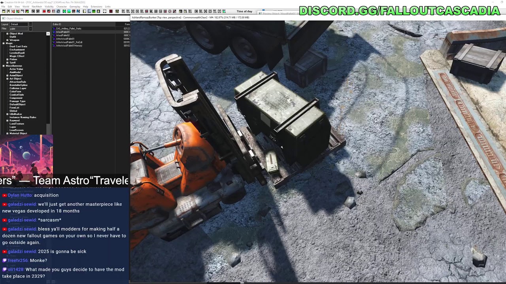The width and height of the screenshot is (506, 284).
Task: Select WfhsWoodPallet01Memory in object list
Action: pos(69,46)
